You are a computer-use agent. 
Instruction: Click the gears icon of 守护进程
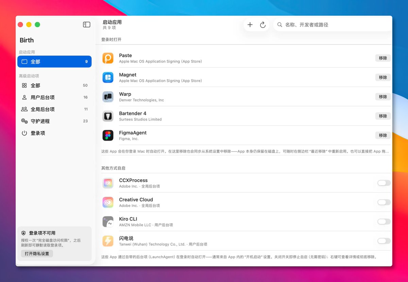coord(24,121)
